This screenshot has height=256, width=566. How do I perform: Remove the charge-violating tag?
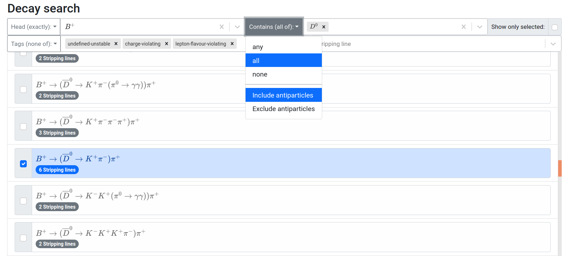(x=166, y=44)
